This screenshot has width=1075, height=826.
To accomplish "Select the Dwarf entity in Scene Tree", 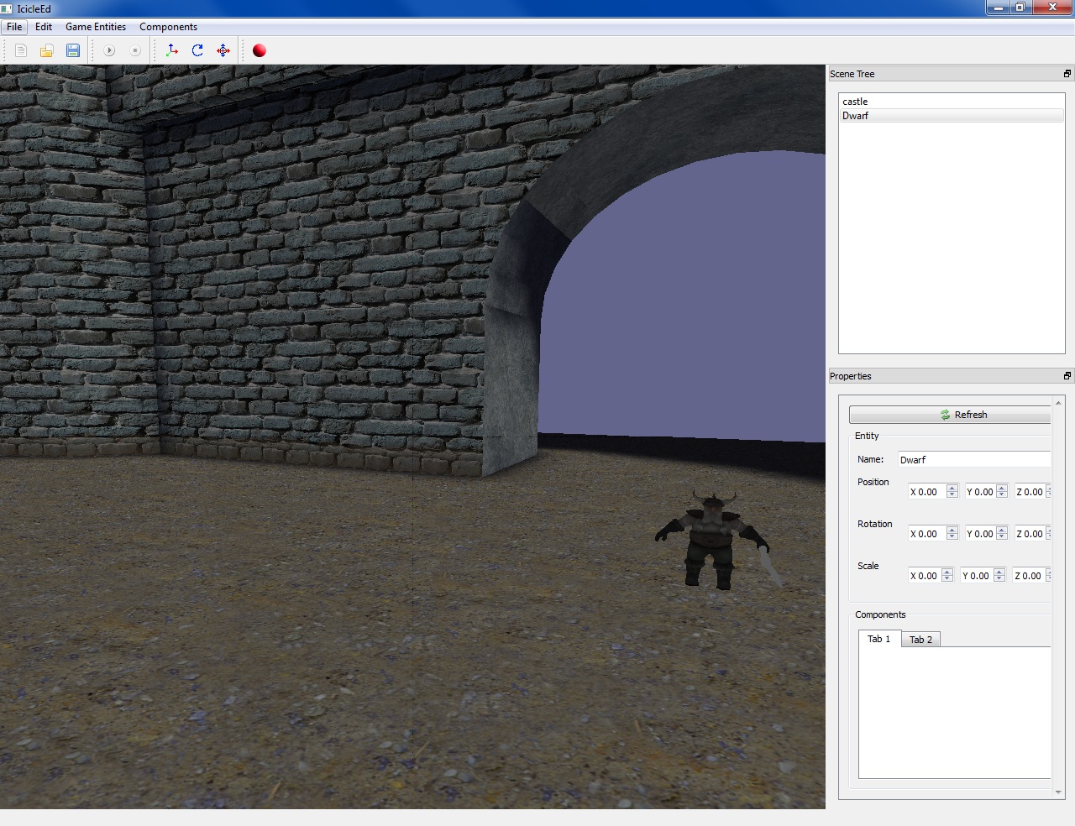I will (856, 115).
